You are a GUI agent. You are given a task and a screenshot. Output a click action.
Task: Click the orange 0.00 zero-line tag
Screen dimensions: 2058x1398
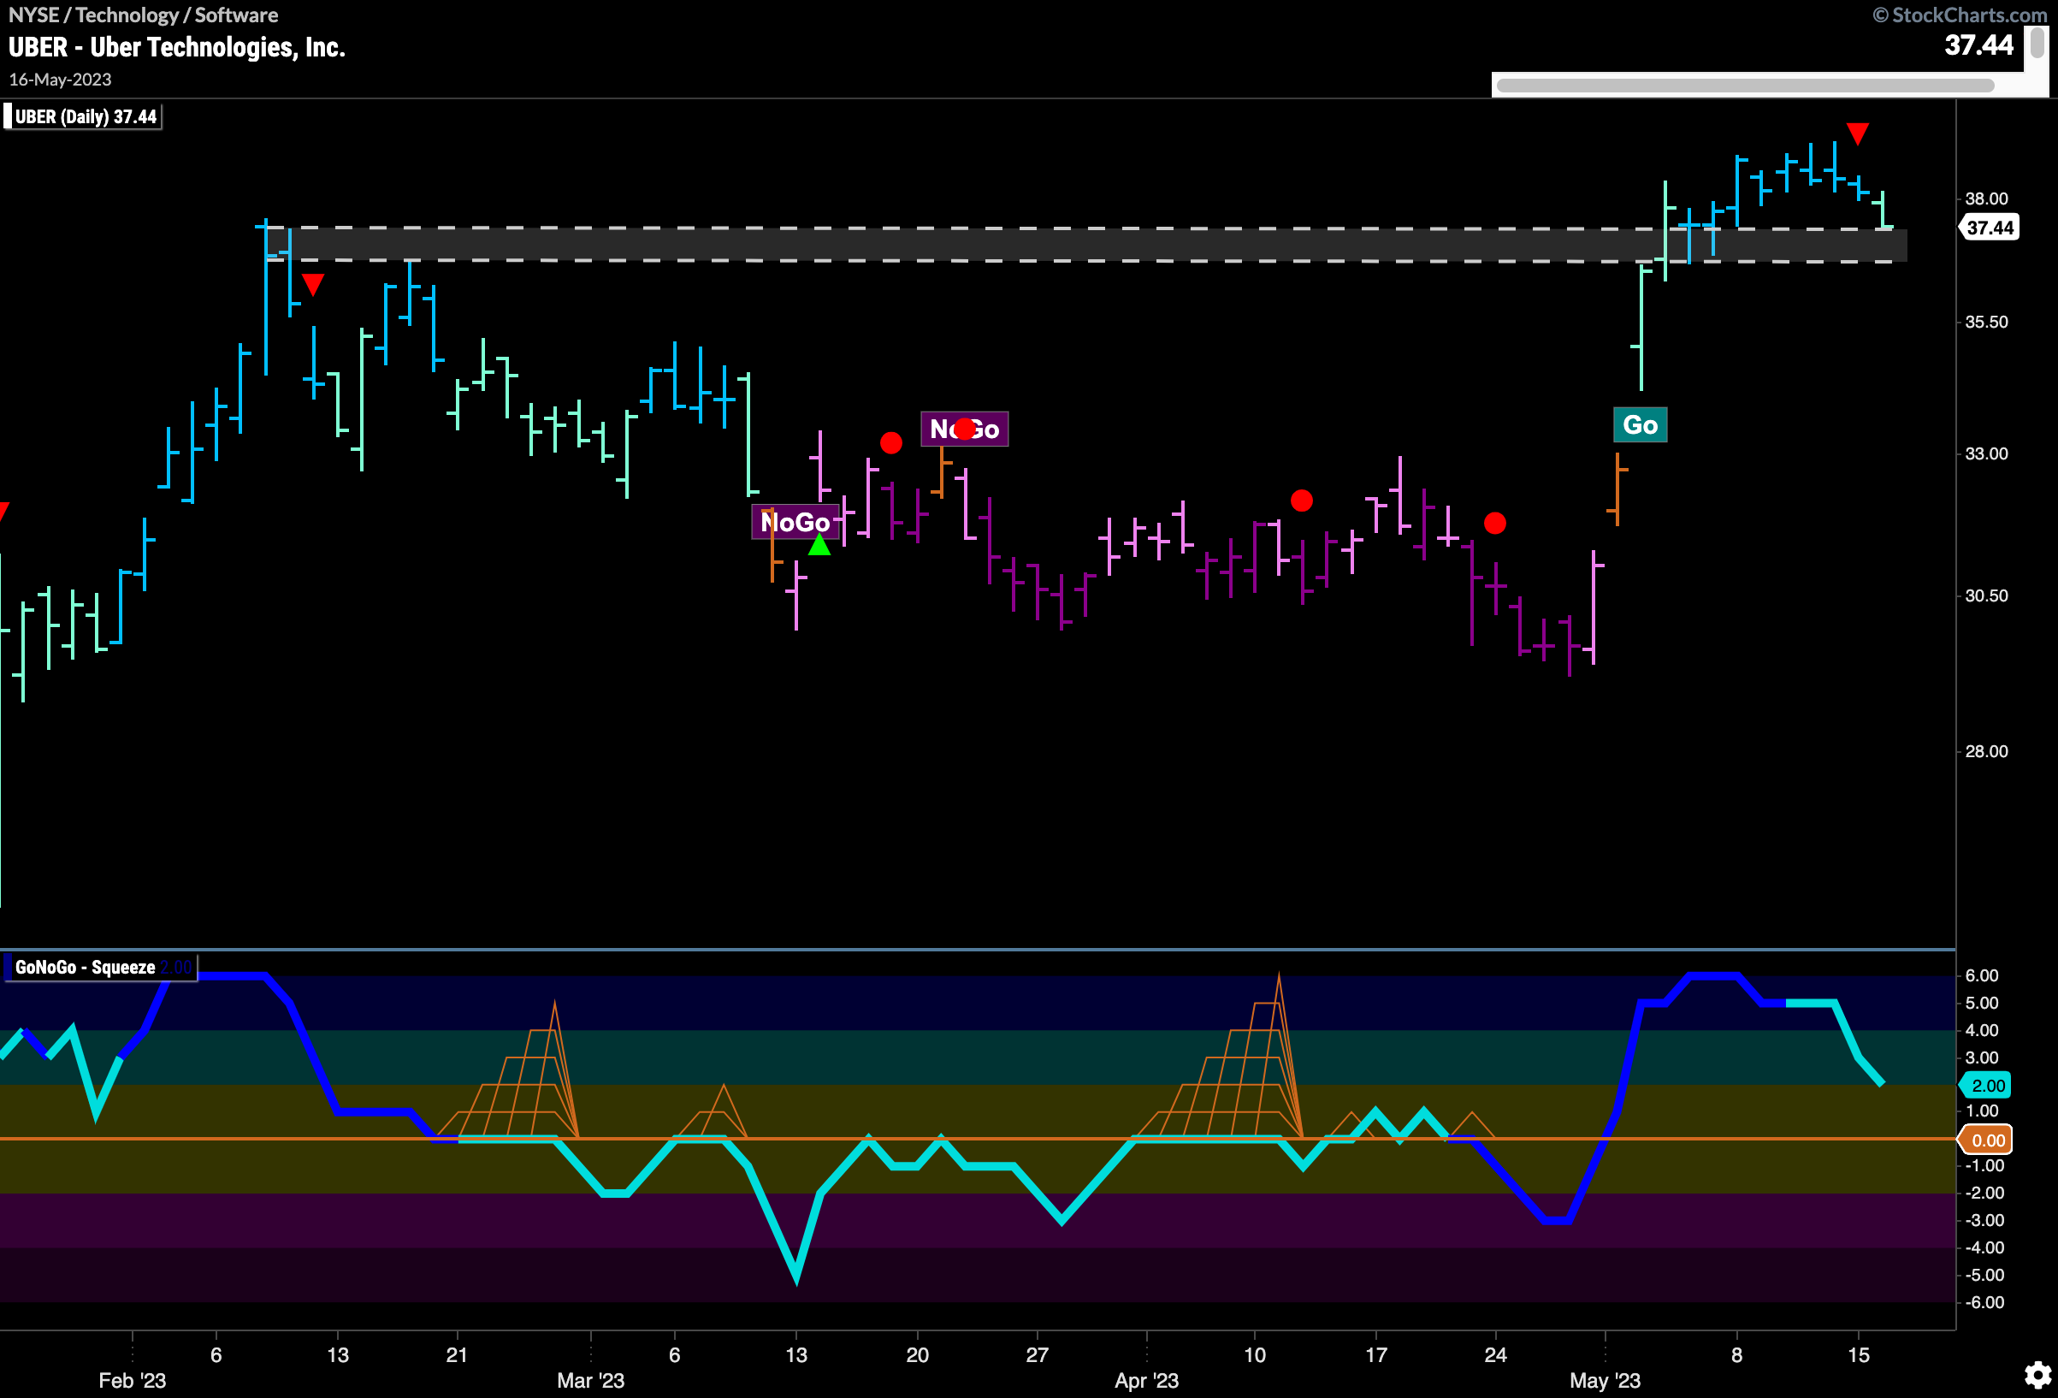click(x=1987, y=1140)
